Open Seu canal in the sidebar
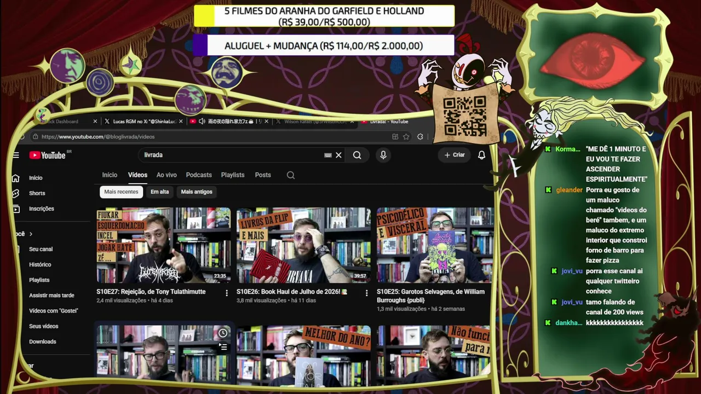701x394 pixels. point(41,250)
